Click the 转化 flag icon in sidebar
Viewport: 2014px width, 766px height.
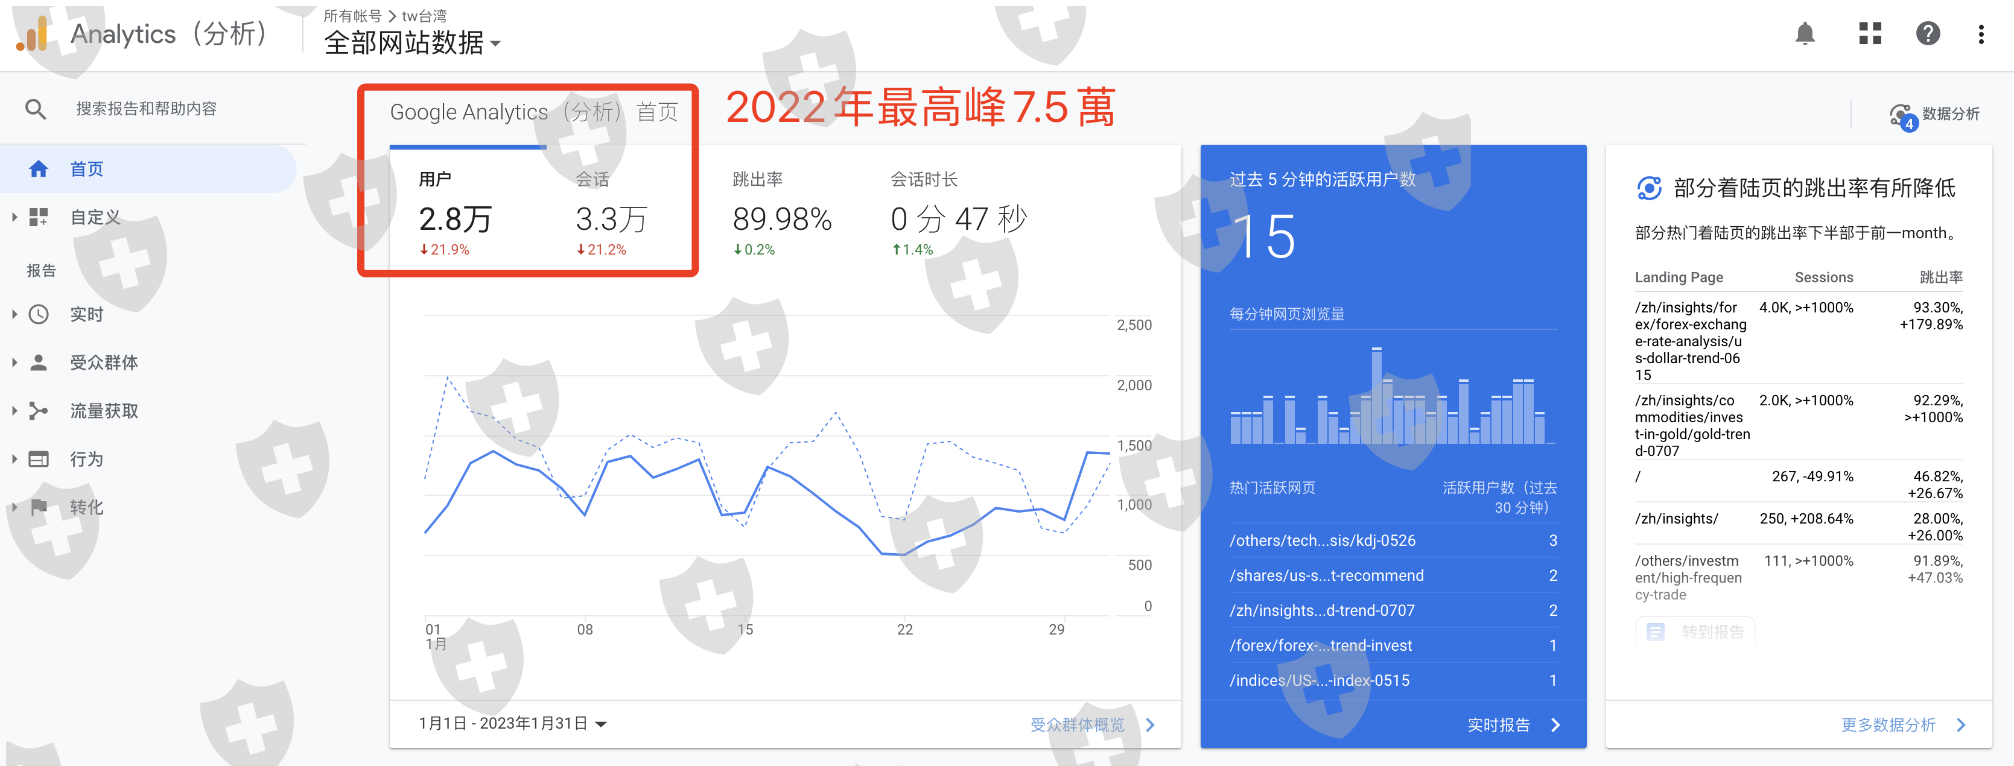(38, 507)
